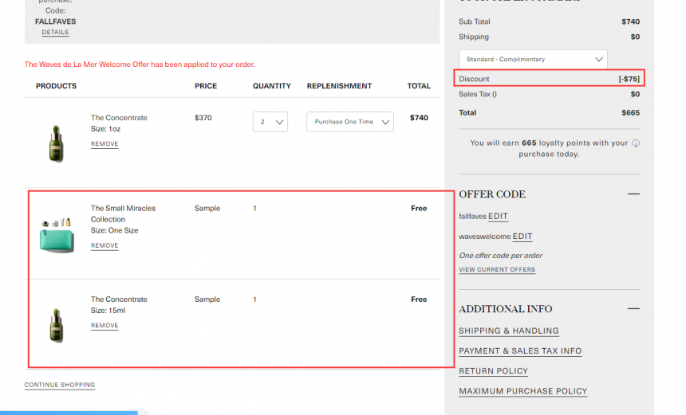Click the Discount [-$75] amount

pos(629,79)
